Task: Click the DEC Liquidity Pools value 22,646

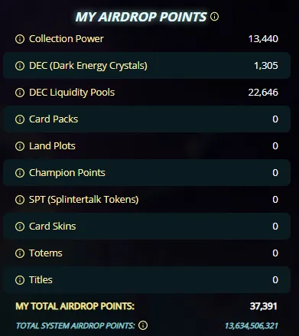Action: (x=263, y=93)
